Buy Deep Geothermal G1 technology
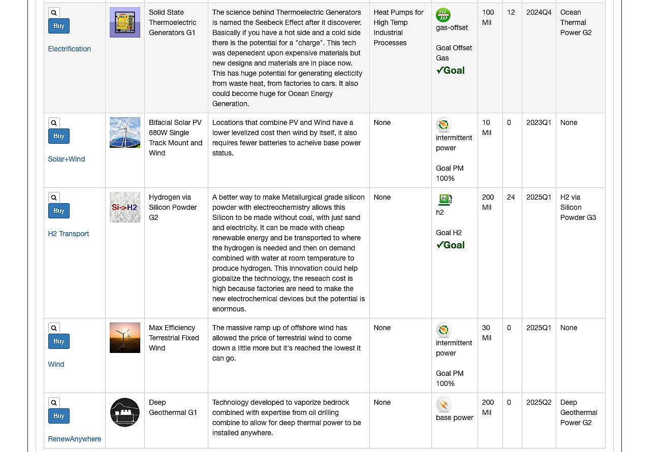This screenshot has height=452, width=664. point(59,416)
